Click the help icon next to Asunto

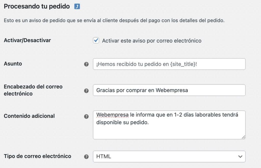(86, 64)
